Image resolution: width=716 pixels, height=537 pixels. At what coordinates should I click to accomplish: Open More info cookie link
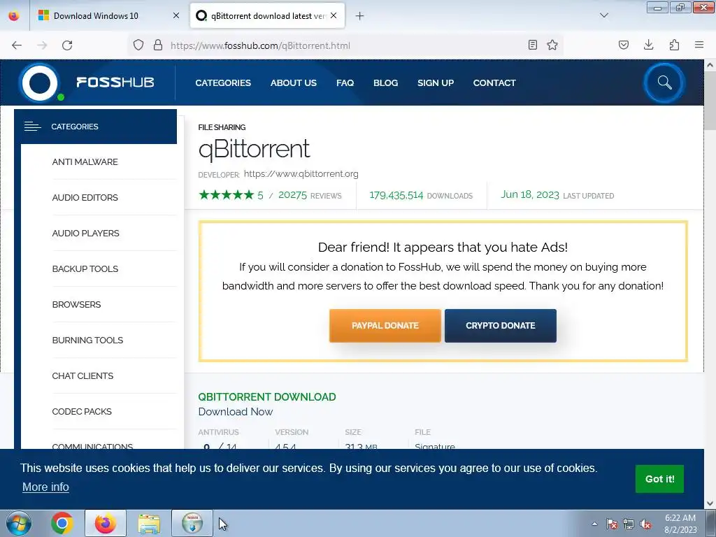[x=45, y=487]
